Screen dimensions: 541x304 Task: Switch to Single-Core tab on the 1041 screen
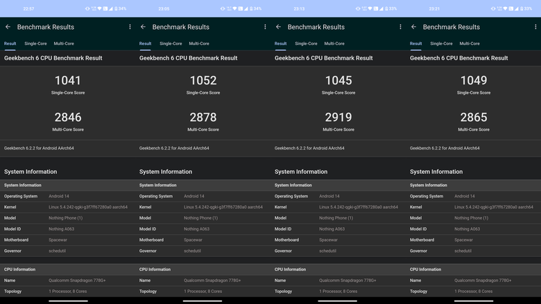[35, 44]
